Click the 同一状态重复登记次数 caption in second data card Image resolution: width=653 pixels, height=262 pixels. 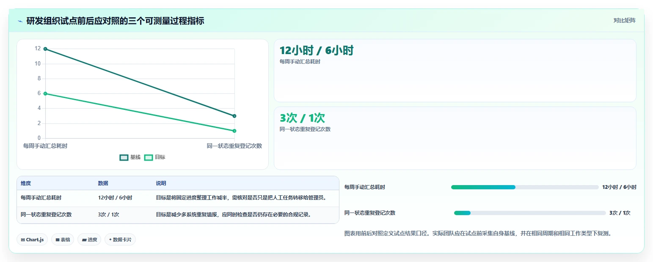(x=305, y=129)
